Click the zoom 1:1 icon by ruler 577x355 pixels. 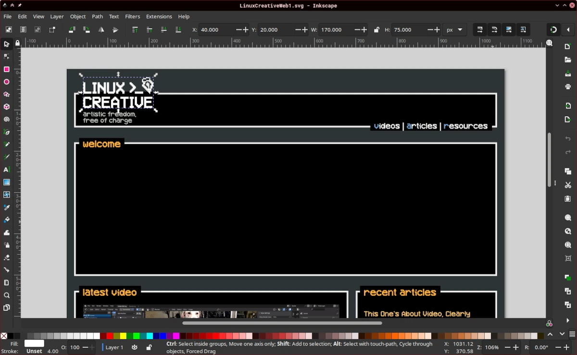click(550, 43)
